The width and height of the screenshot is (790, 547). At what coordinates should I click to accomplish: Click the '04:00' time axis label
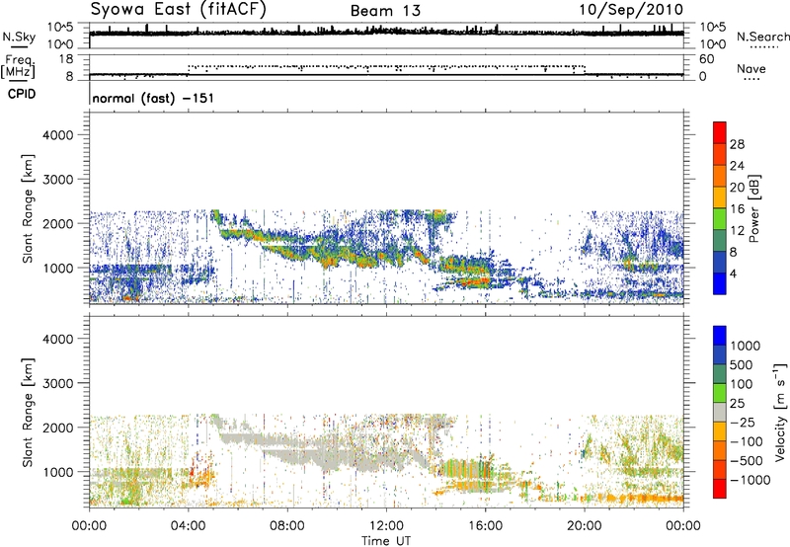tap(189, 526)
